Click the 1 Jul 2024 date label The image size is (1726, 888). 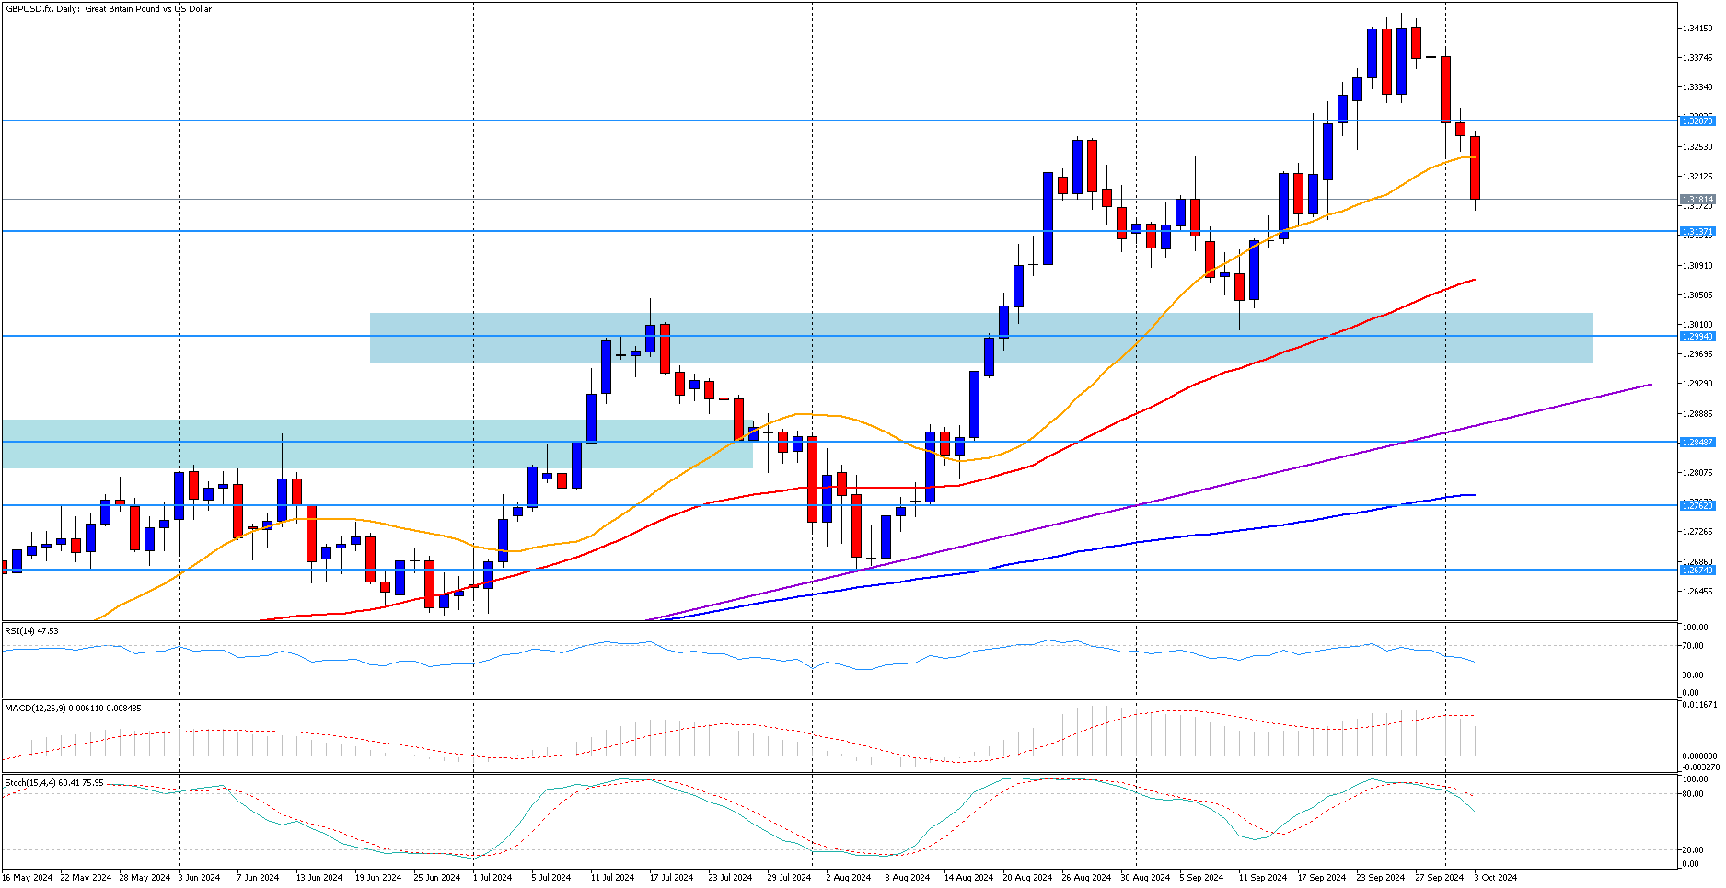point(492,877)
